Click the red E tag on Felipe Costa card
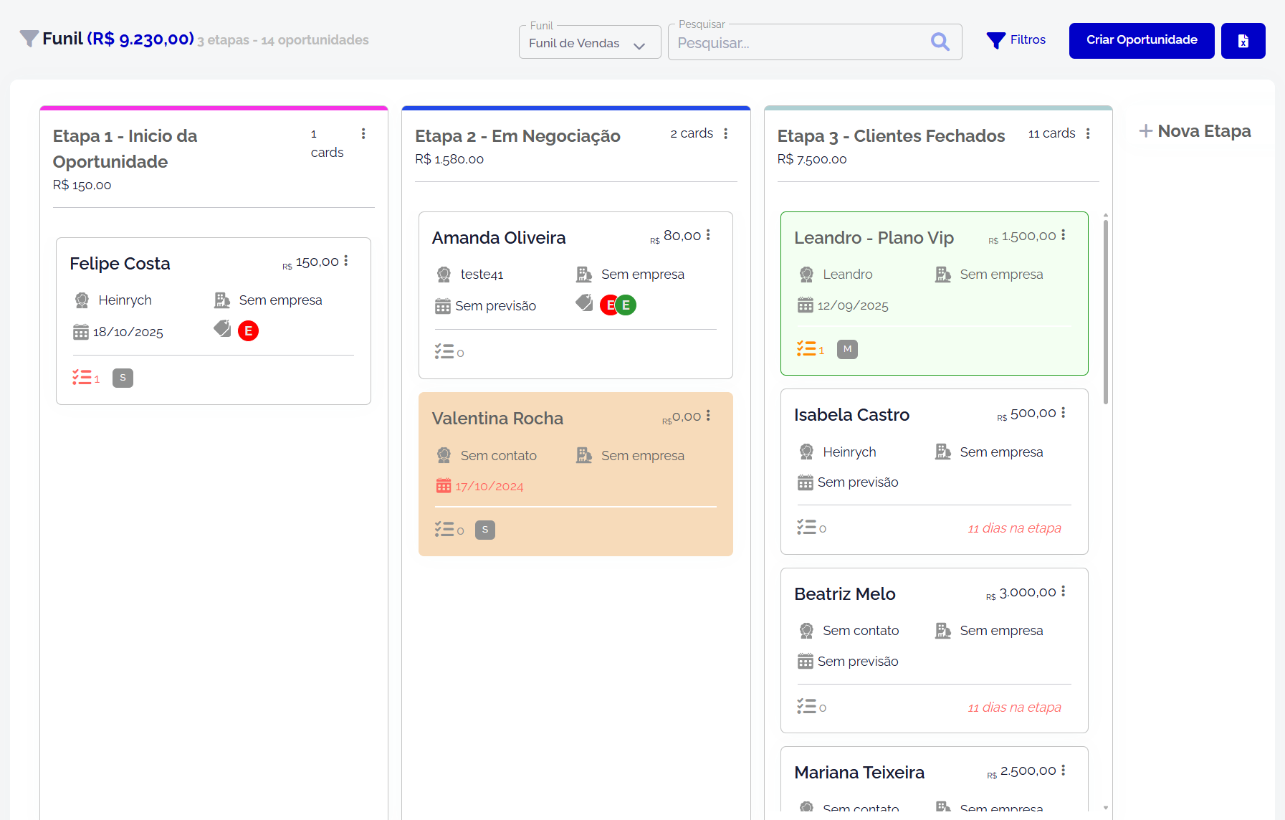The height and width of the screenshot is (820, 1285). [248, 330]
